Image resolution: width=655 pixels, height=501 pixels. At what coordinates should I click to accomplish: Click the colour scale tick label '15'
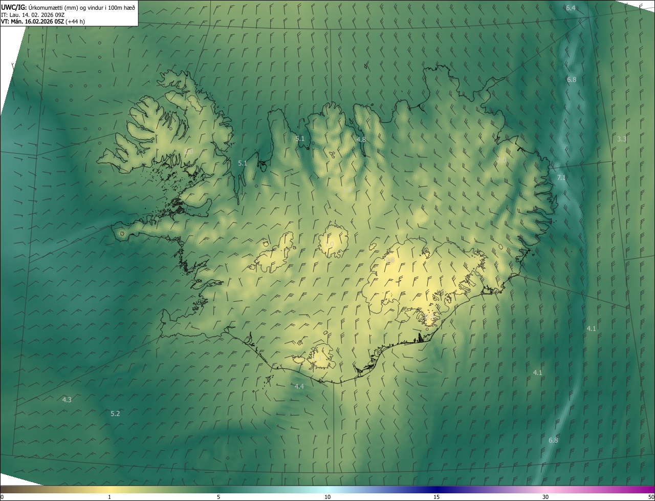[x=436, y=497]
